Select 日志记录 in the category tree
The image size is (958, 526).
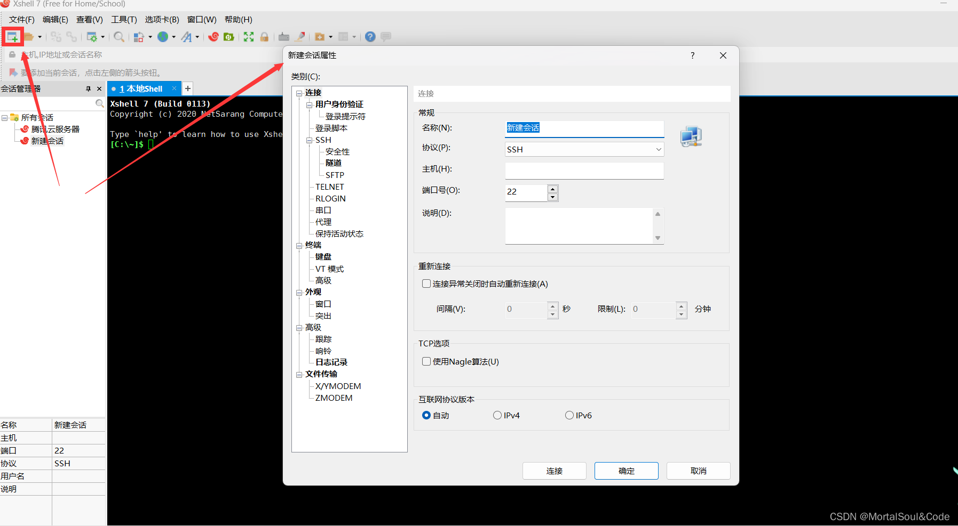331,362
